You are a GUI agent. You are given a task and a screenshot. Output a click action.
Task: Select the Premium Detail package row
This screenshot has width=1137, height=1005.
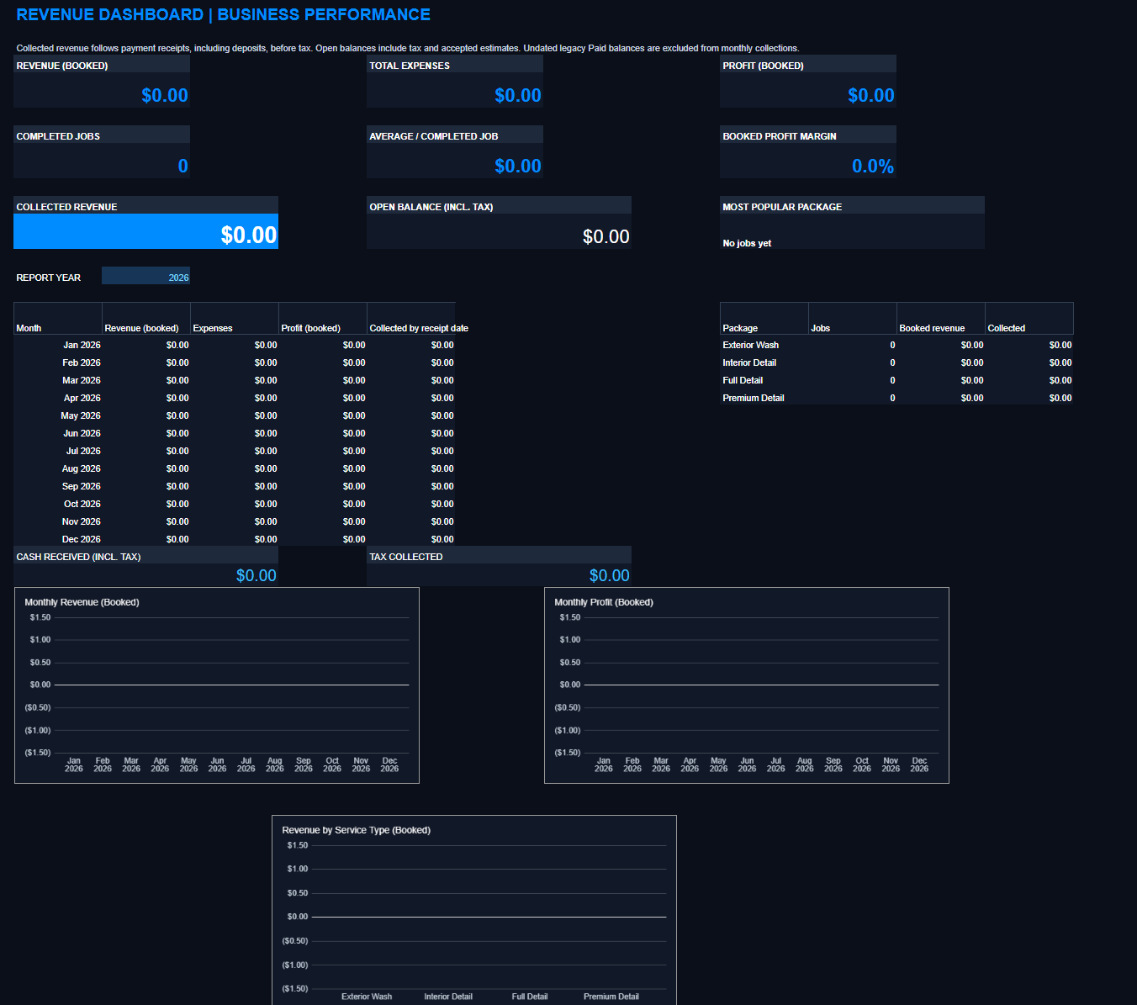(x=896, y=398)
